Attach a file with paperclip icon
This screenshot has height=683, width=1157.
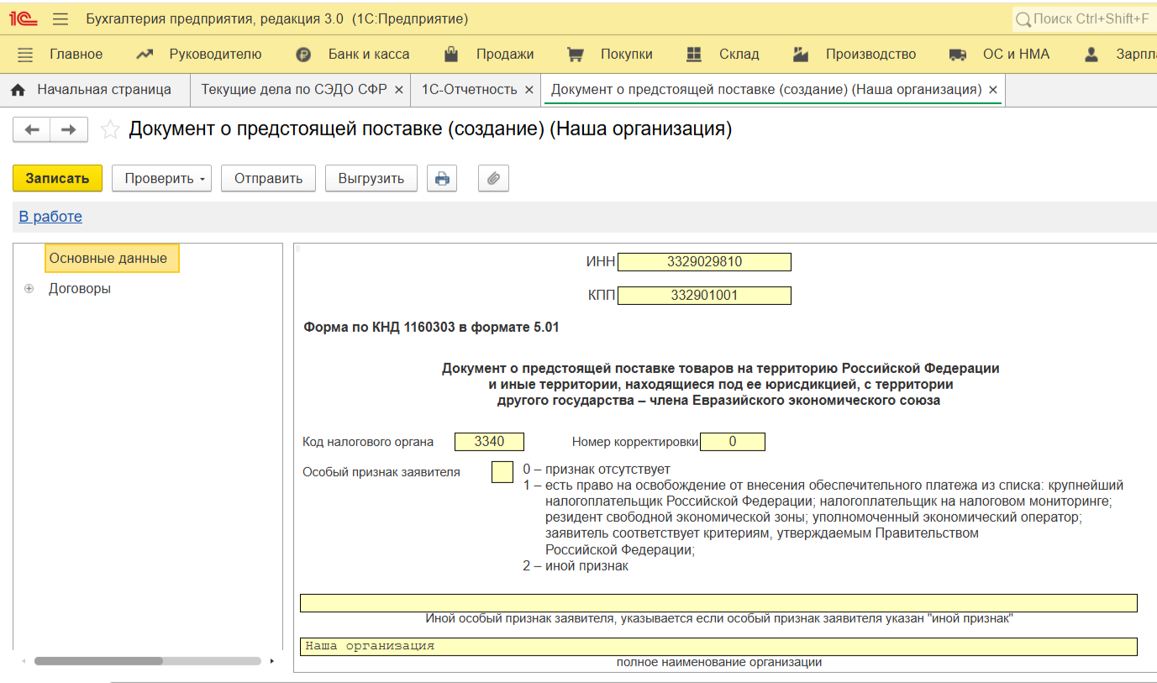coord(494,178)
